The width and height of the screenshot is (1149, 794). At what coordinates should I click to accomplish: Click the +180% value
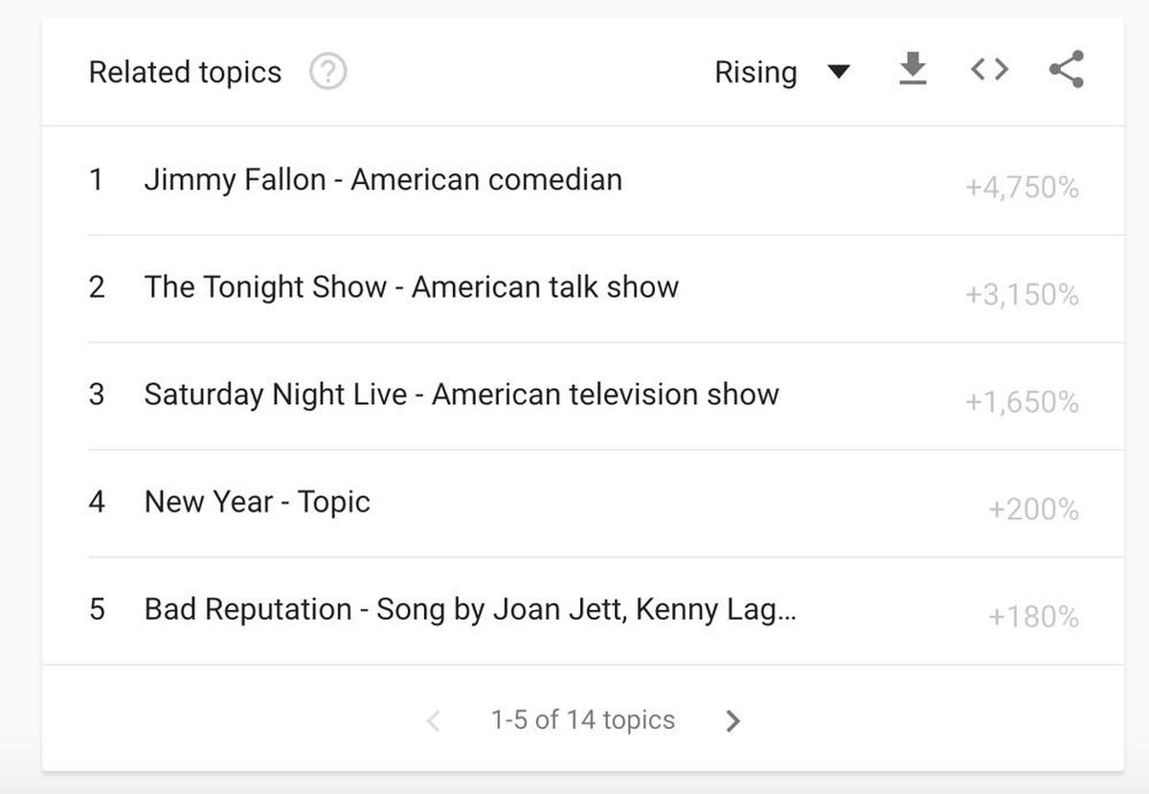1033,616
